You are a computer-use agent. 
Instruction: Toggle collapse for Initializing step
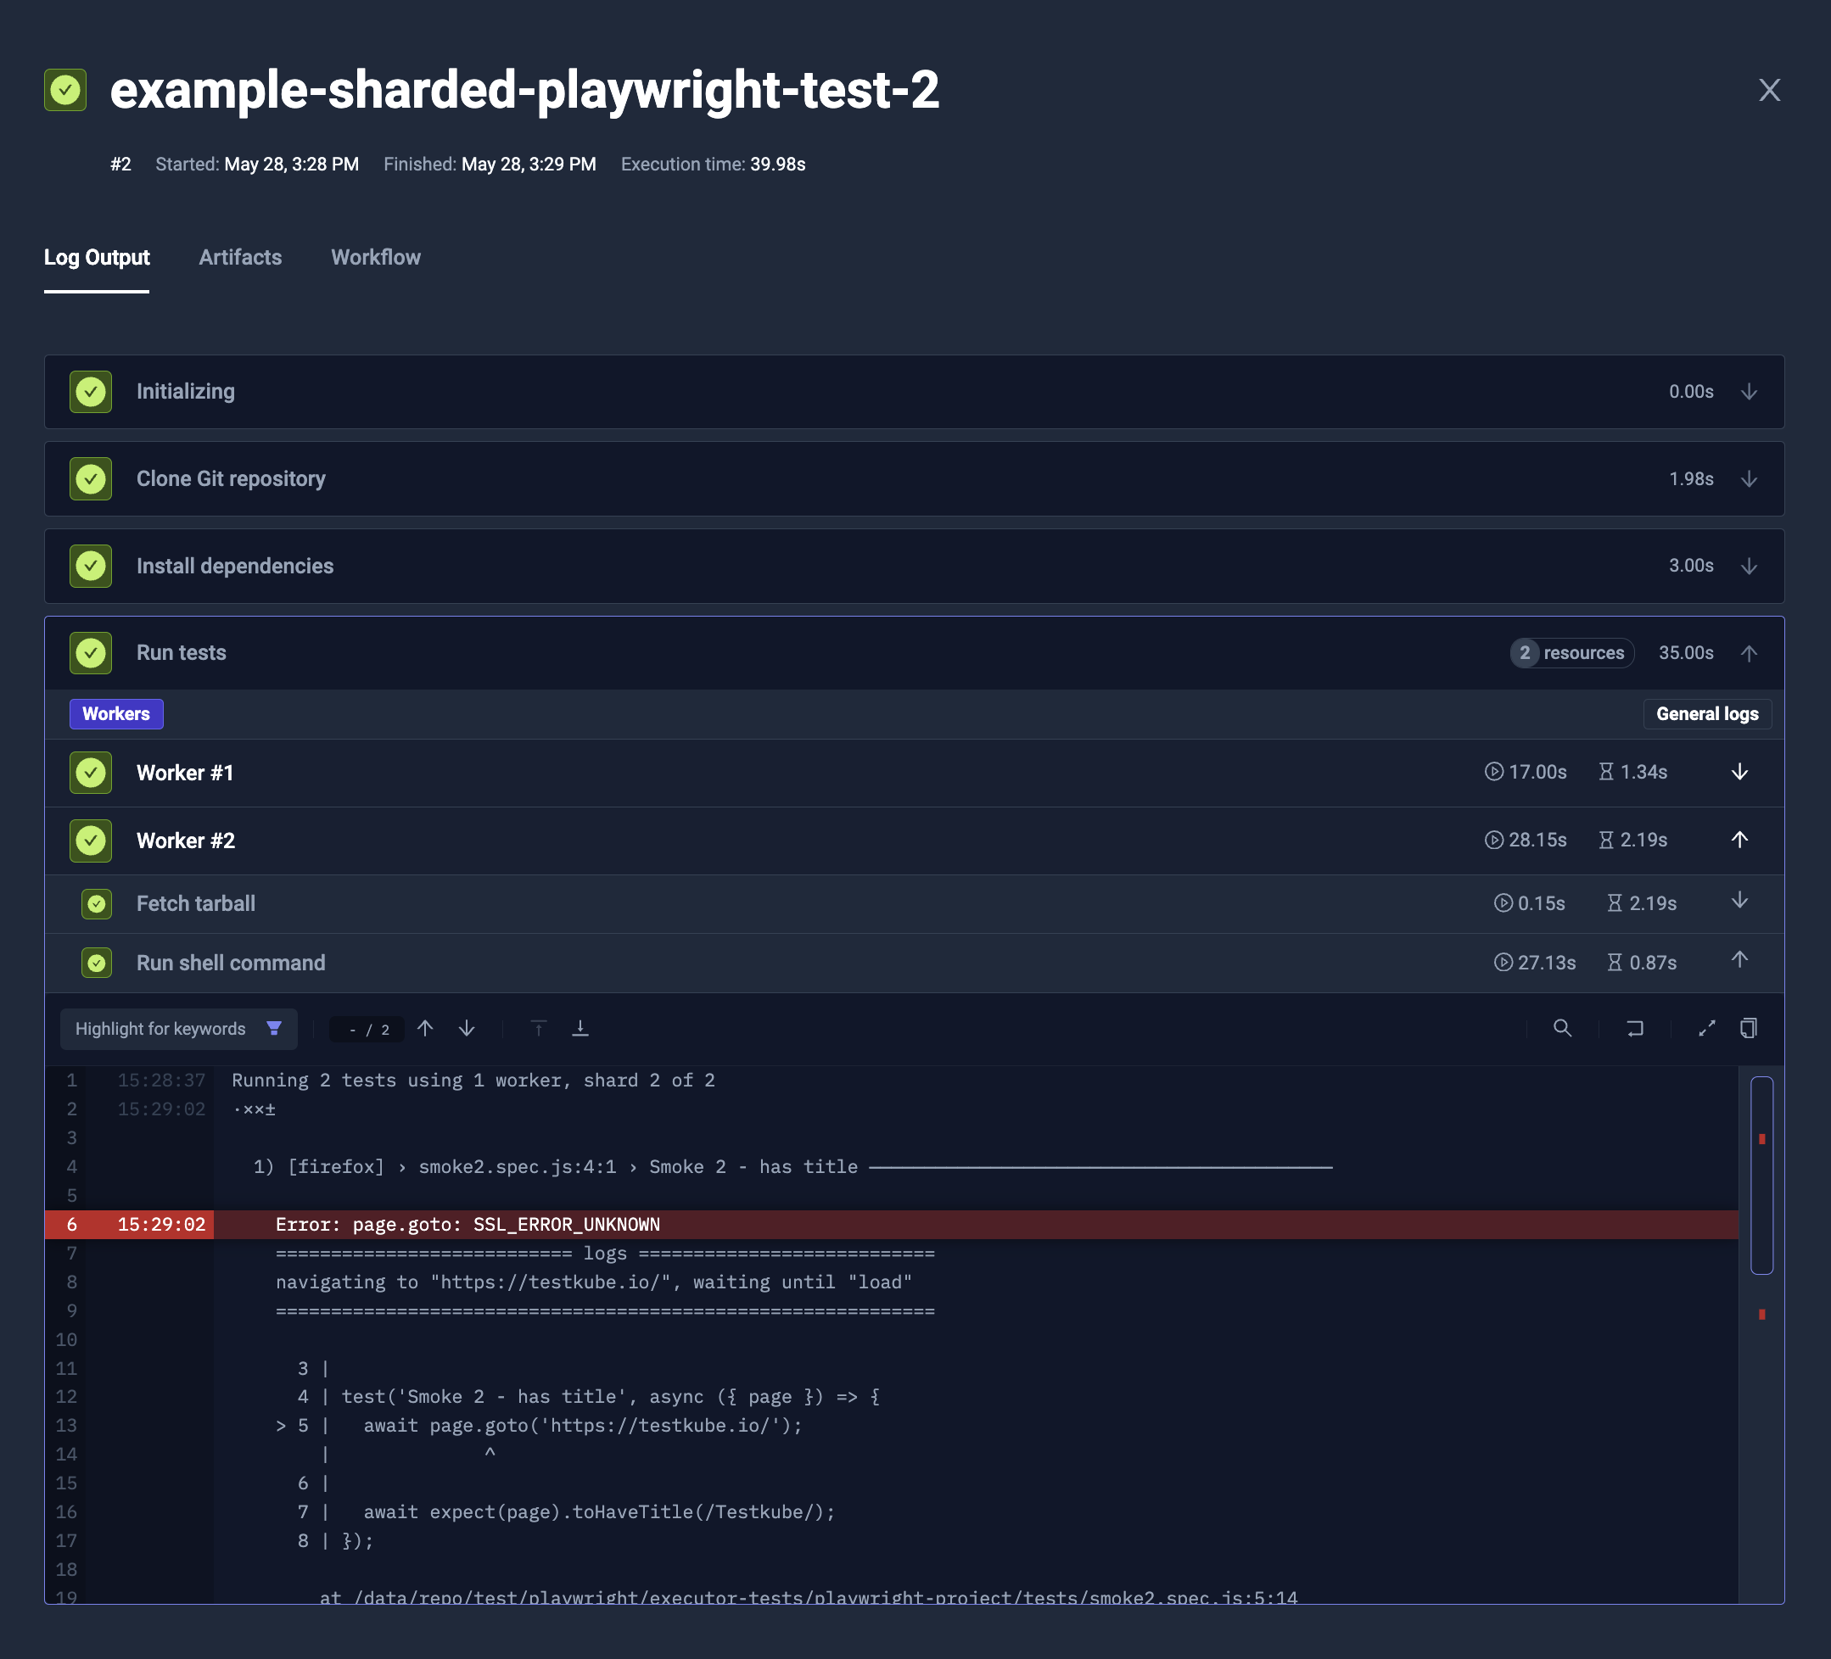(x=1750, y=390)
